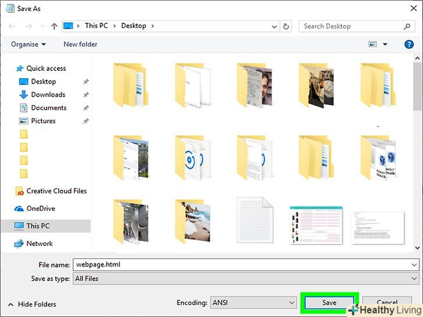Click the Search Desktop field

point(357,26)
